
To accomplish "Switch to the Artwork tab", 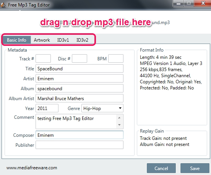I will tap(42, 40).
